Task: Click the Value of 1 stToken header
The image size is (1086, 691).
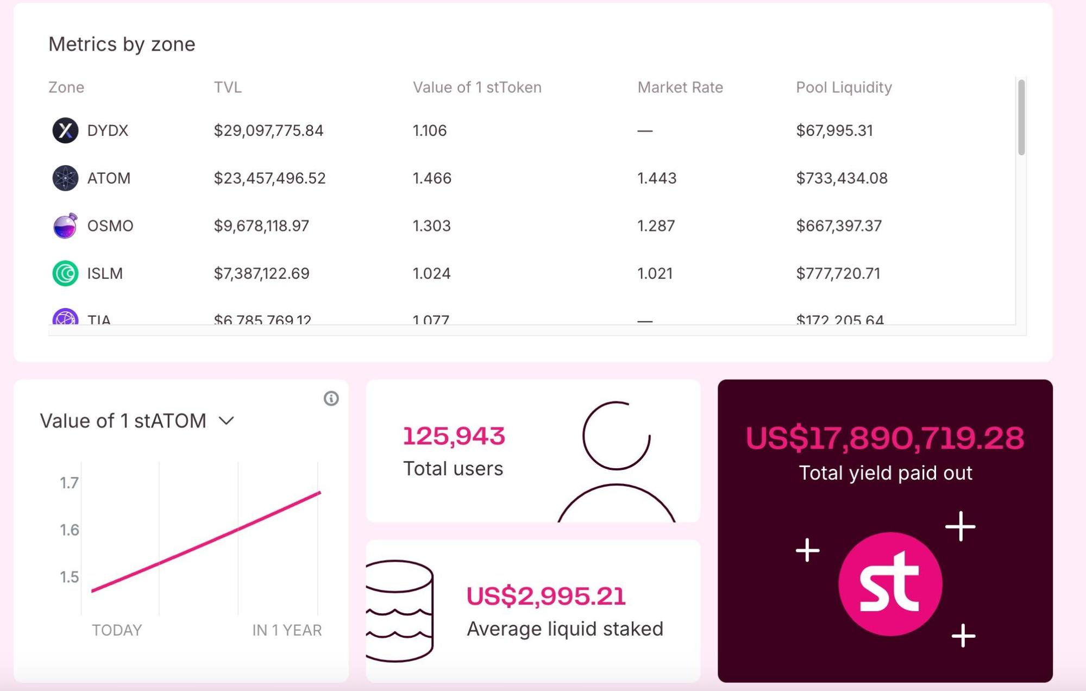Action: click(x=477, y=87)
